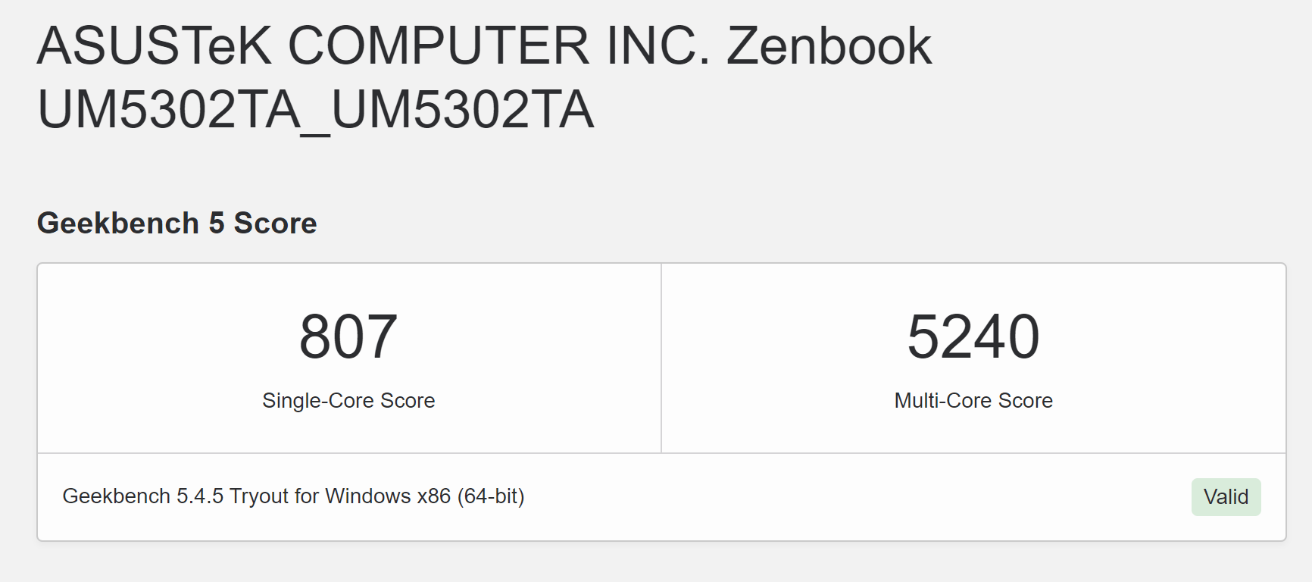
Task: Click the word Score after Multi-Core
Action: click(1026, 400)
